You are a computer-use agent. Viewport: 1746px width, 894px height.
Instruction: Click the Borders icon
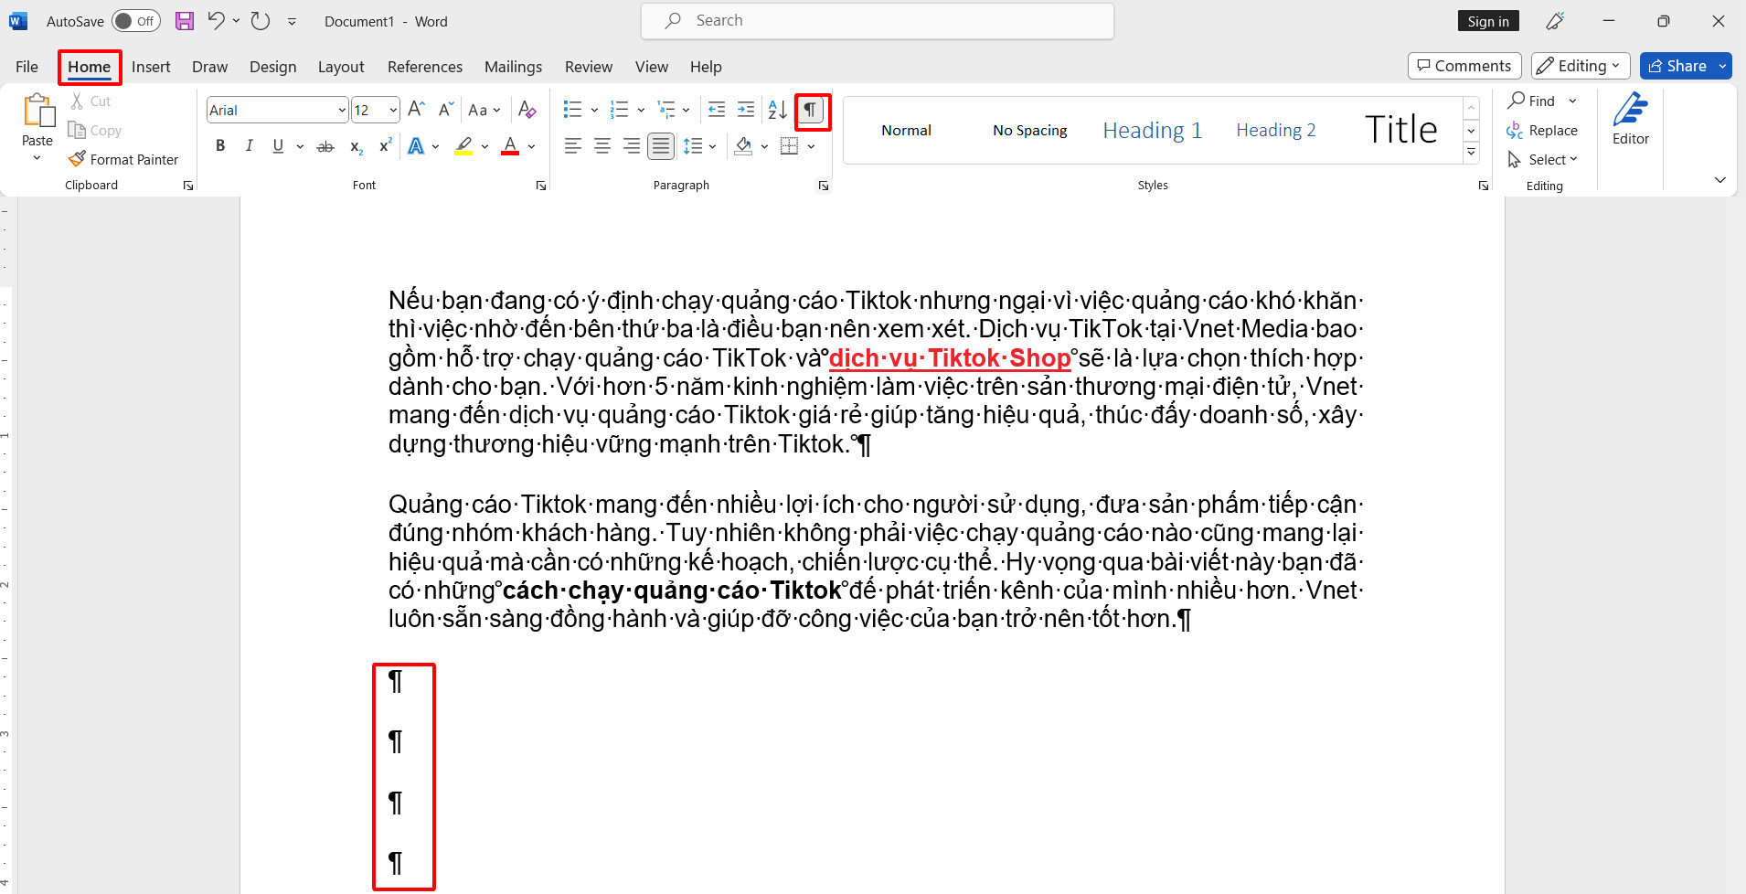coord(790,146)
